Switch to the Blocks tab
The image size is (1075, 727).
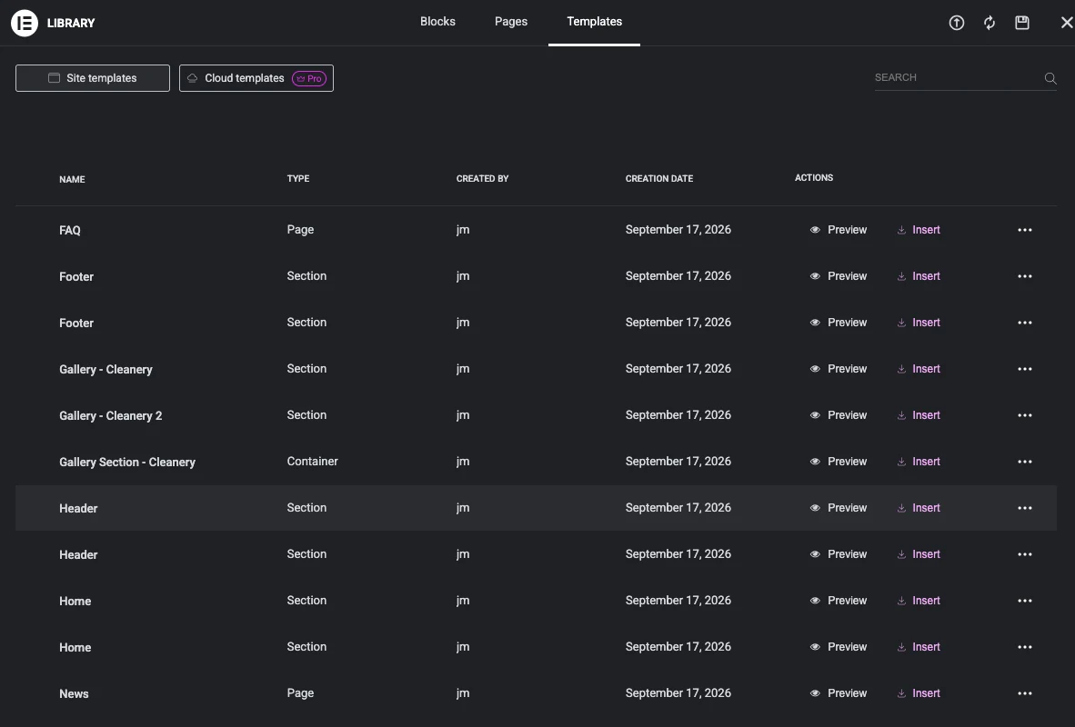pos(437,21)
